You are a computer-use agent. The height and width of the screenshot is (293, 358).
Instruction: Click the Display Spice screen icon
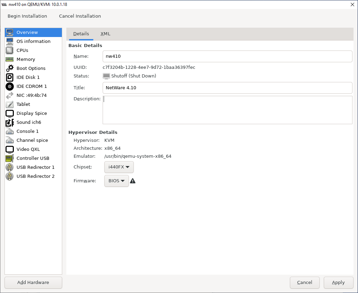(10, 113)
